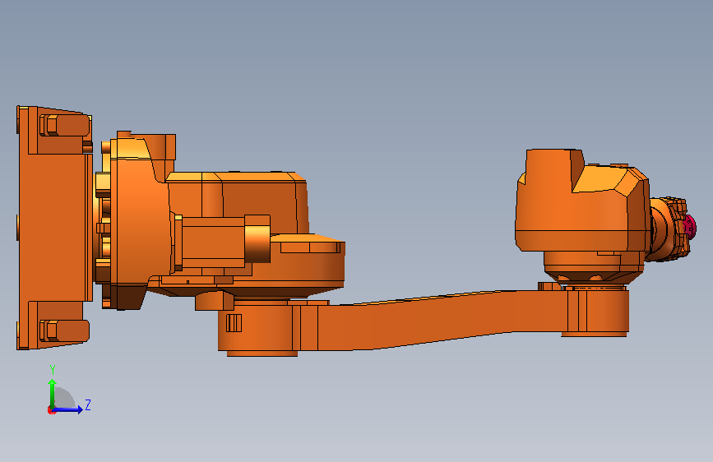
Task: Select the robot base mounting plate
Action: coord(54,228)
